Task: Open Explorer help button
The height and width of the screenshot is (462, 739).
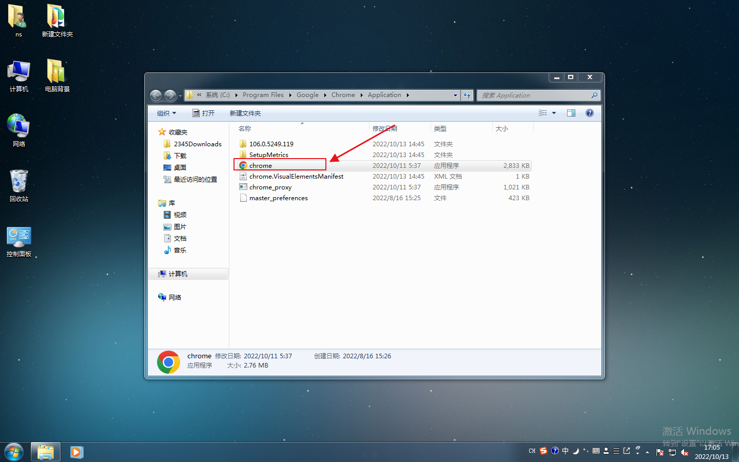Action: [x=590, y=113]
